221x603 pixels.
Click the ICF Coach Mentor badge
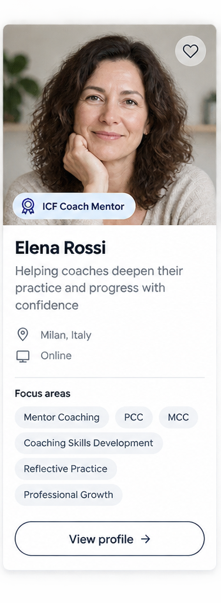[x=74, y=206]
